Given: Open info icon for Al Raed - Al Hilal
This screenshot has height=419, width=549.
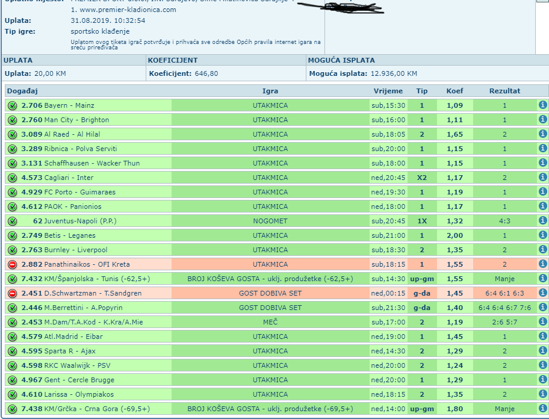Looking at the screenshot, I should (x=543, y=134).
